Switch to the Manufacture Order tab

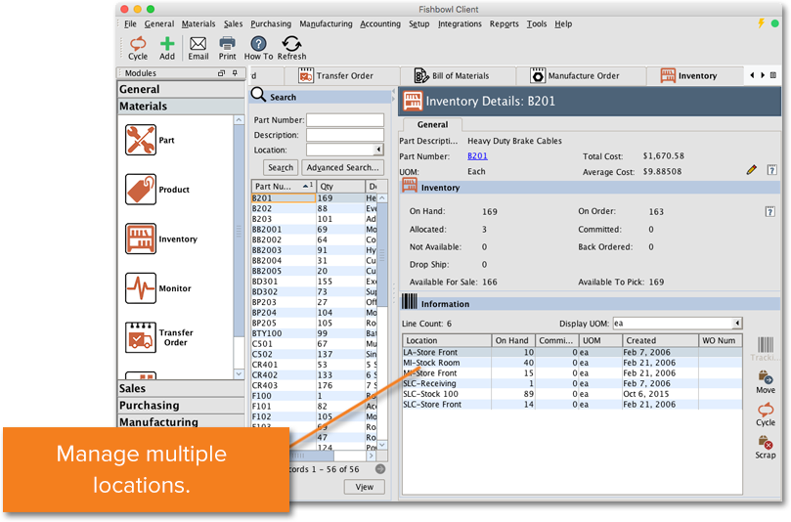point(581,75)
